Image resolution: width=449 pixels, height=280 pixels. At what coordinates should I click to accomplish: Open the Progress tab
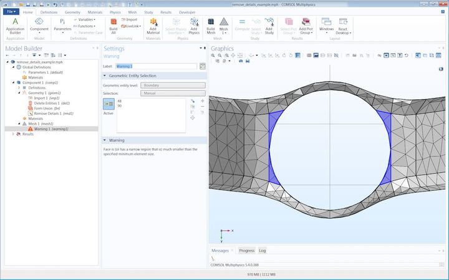[246, 251]
